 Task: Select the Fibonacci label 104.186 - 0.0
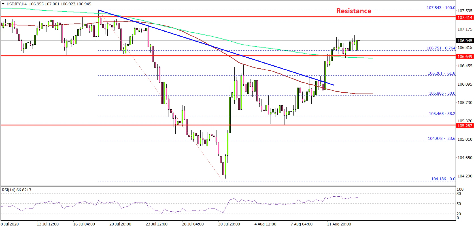443,179
